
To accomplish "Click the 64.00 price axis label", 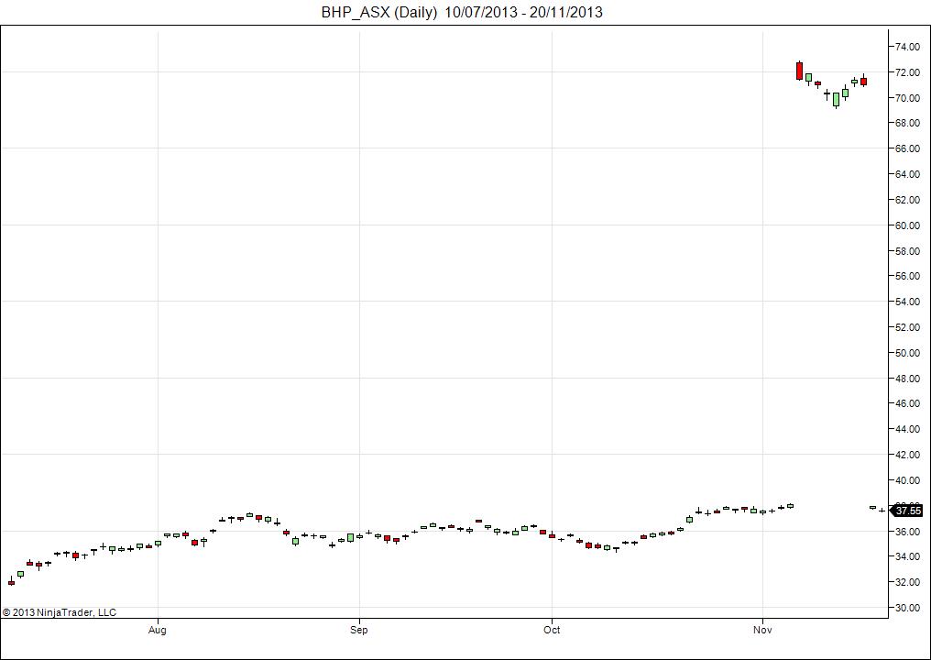I will [908, 174].
